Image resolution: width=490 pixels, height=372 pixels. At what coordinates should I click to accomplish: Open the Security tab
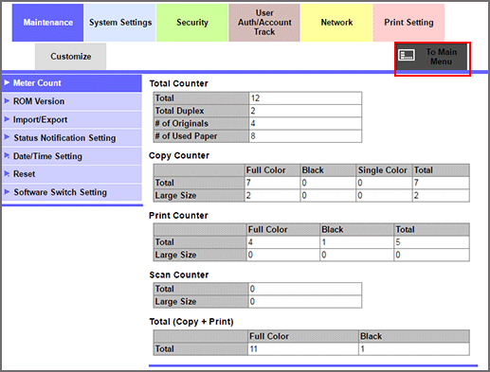point(192,23)
